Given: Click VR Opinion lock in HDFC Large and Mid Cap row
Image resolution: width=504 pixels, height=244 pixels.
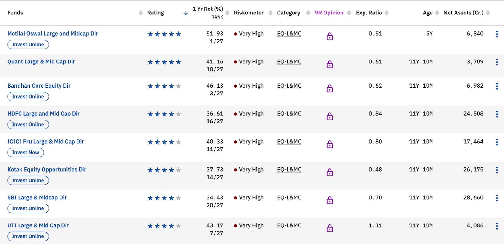Looking at the screenshot, I should pyautogui.click(x=329, y=116).
